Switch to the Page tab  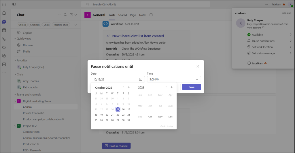pos(133,15)
